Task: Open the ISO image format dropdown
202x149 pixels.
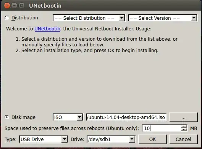Action: pos(68,117)
